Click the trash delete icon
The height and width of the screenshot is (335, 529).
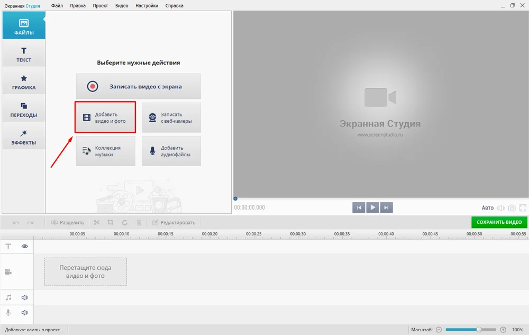tap(139, 223)
